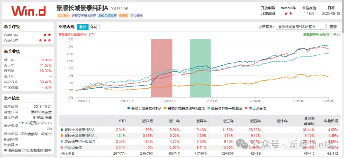Image resolution: width=344 pixels, height=158 pixels.
Task: Select the 30日免赎回费 tag
Action: [x=107, y=15]
